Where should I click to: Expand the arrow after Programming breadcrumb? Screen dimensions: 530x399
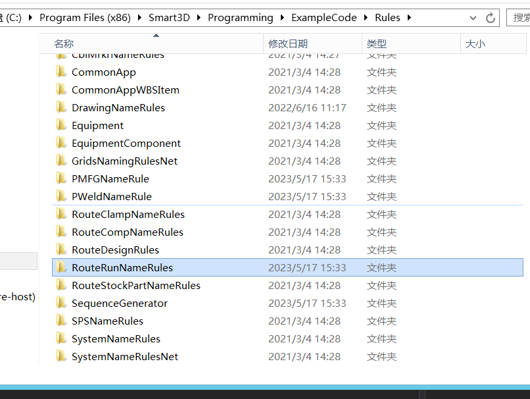(x=282, y=18)
